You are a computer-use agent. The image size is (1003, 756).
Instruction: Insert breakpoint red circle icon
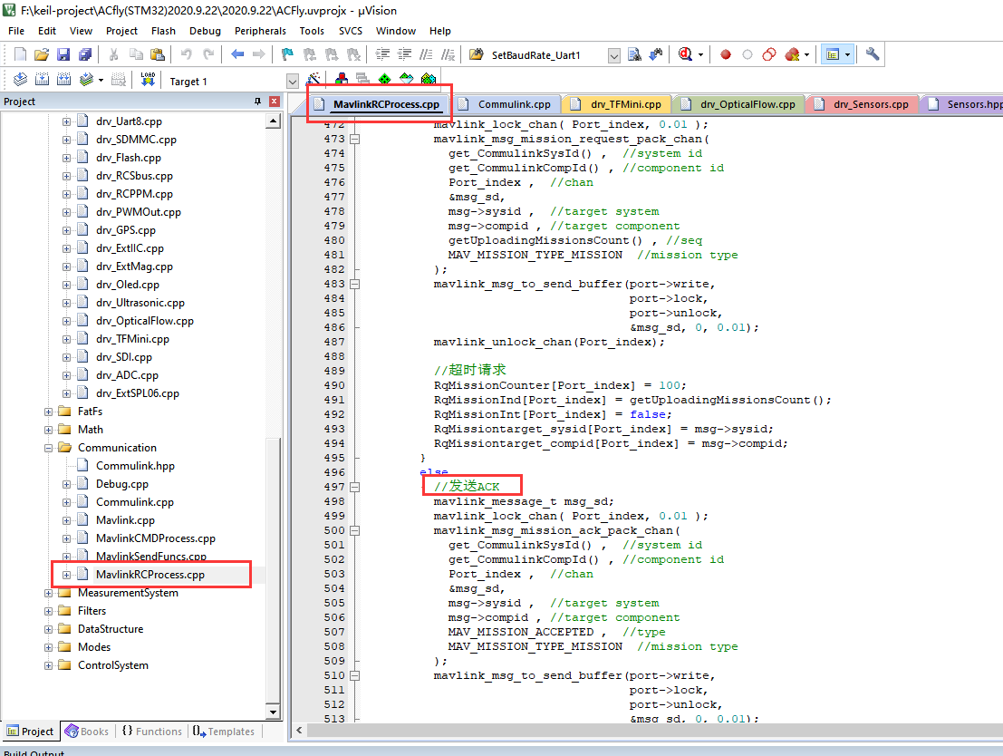point(726,54)
